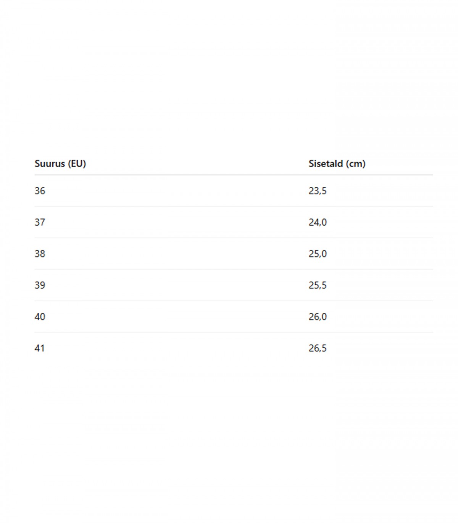Click the 26,0 insole length value
Image resolution: width=458 pixels, height=524 pixels.
tap(318, 317)
